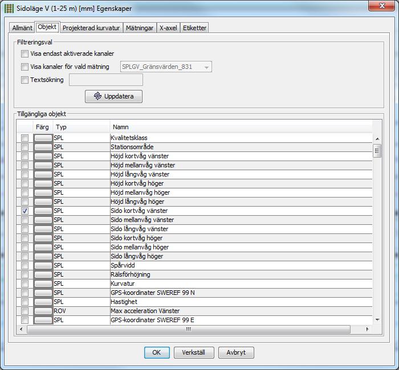This screenshot has width=399, height=370.
Task: Close the Egenskaper dialog window
Action: (382, 6)
